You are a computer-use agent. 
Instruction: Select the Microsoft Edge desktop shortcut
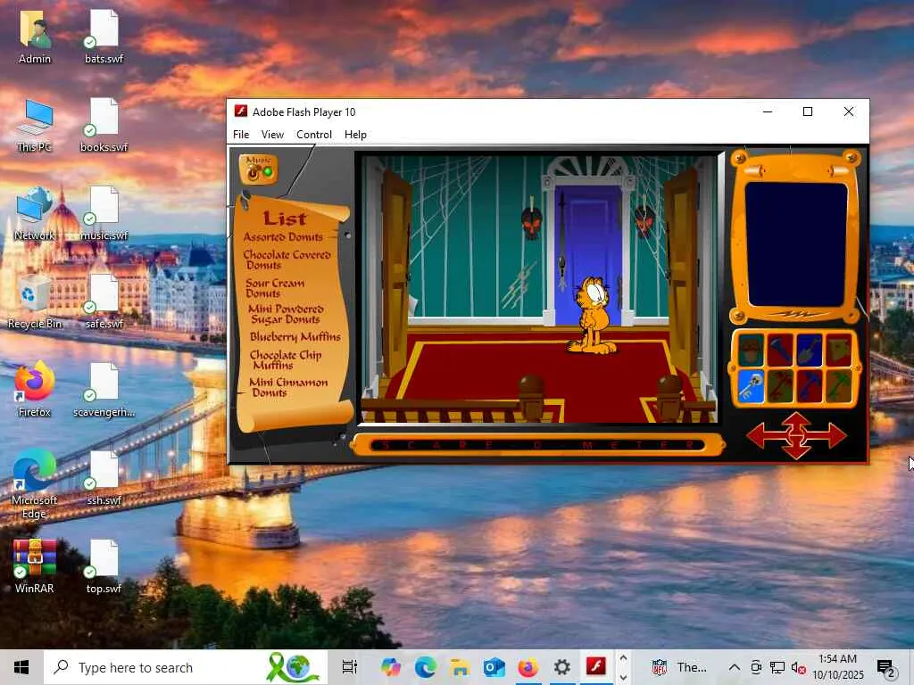coord(35,484)
